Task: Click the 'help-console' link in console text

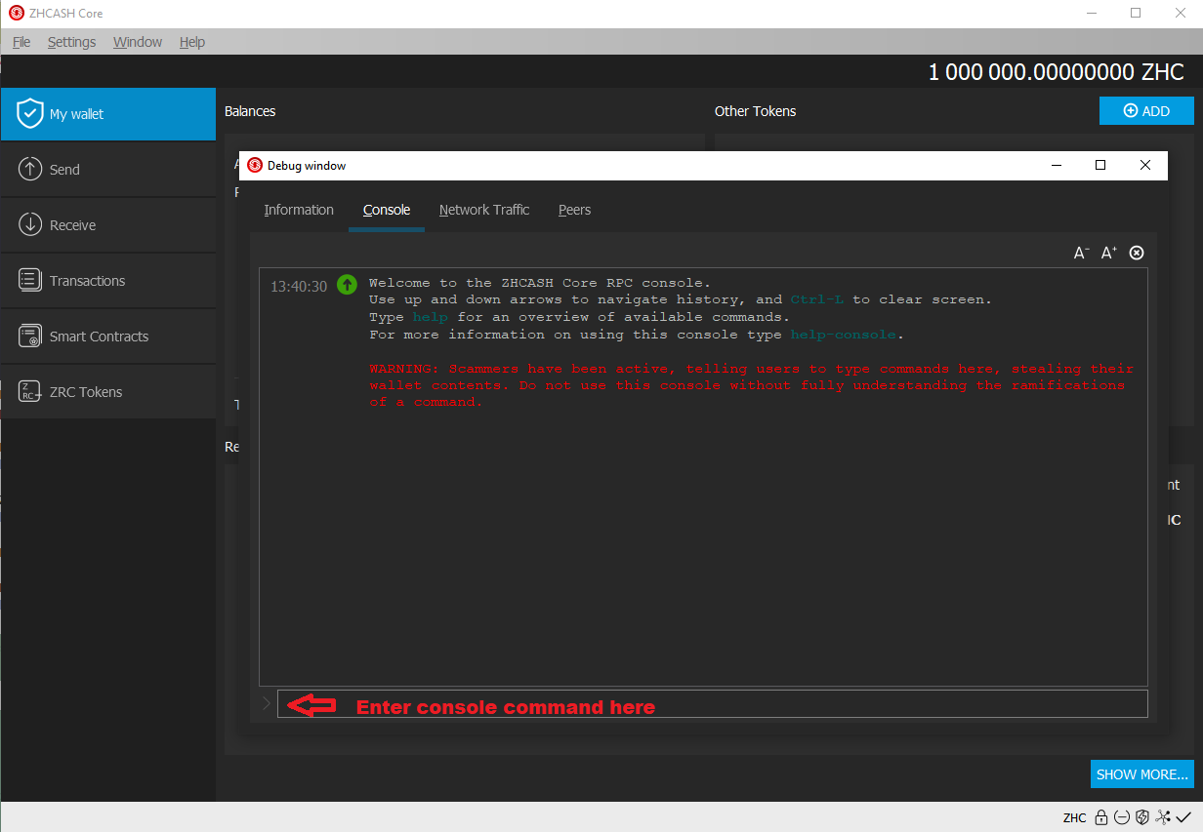Action: click(x=843, y=335)
